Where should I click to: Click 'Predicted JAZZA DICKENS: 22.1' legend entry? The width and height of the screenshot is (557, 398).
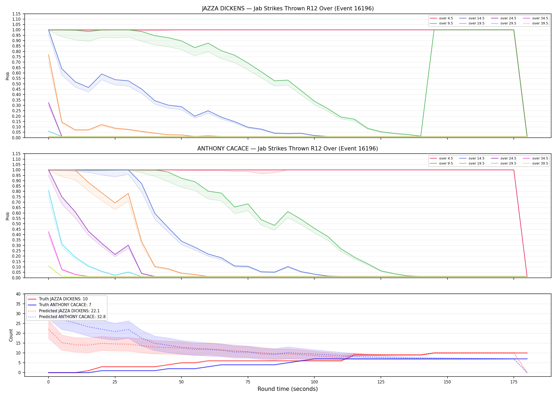[64, 311]
